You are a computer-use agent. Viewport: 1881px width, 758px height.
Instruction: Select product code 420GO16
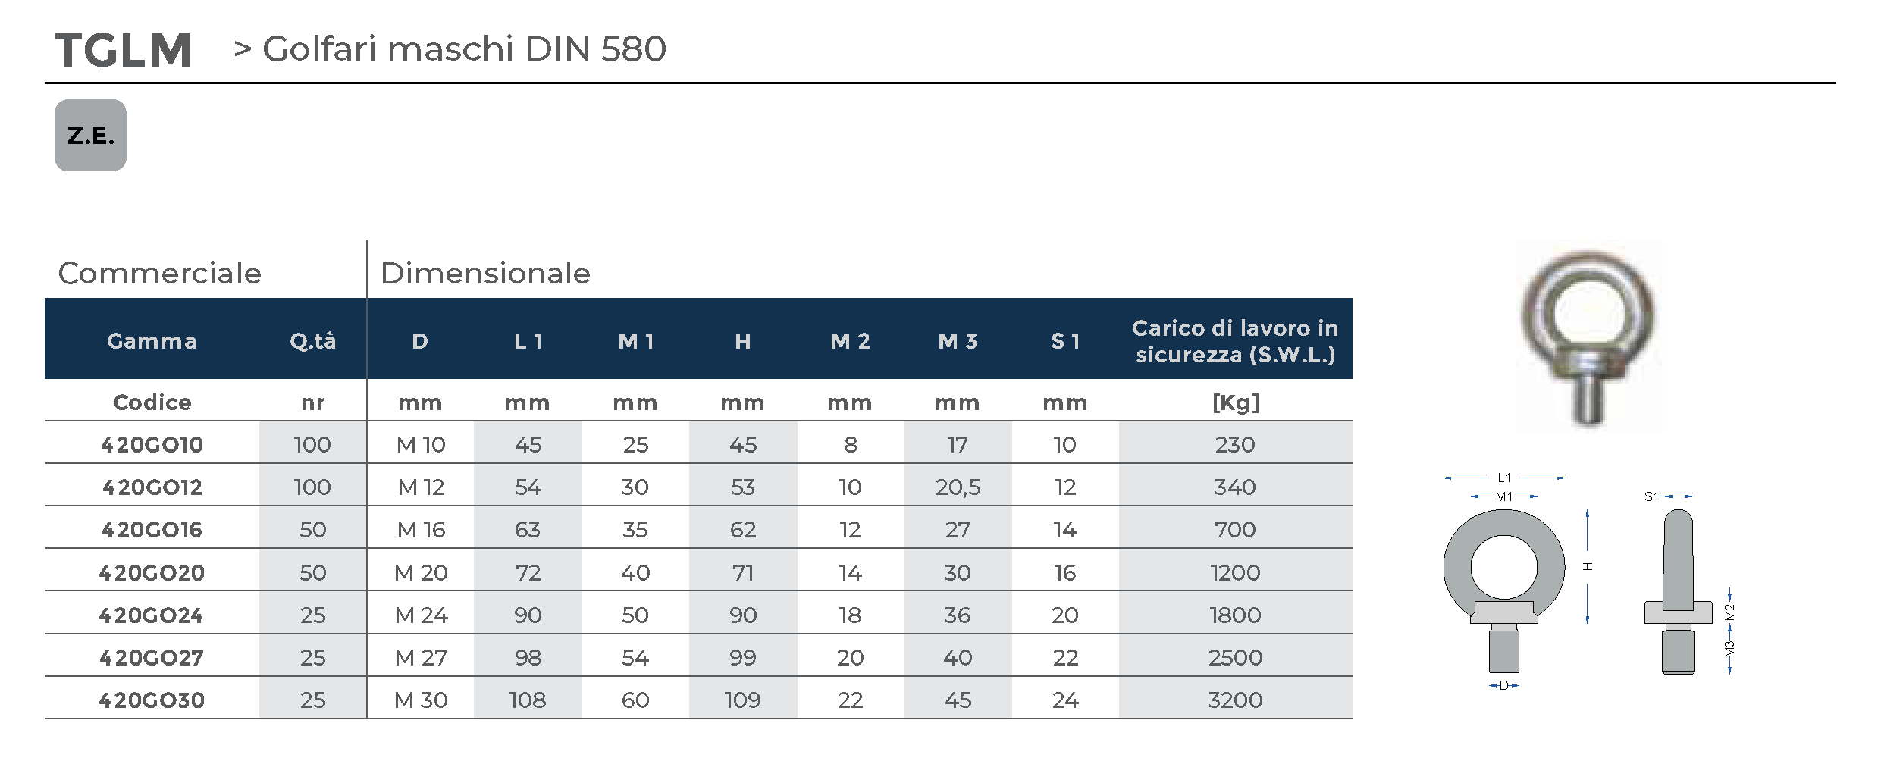click(x=152, y=529)
